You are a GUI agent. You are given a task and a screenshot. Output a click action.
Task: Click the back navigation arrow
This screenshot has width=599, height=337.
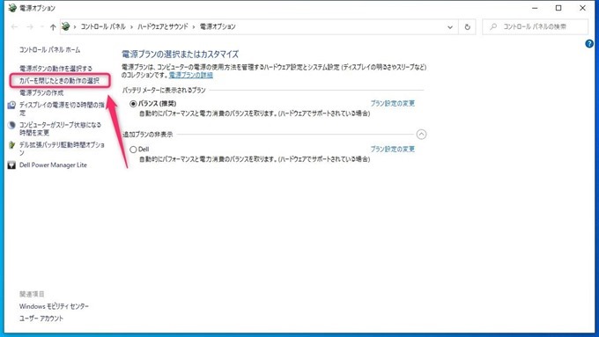tap(14, 26)
